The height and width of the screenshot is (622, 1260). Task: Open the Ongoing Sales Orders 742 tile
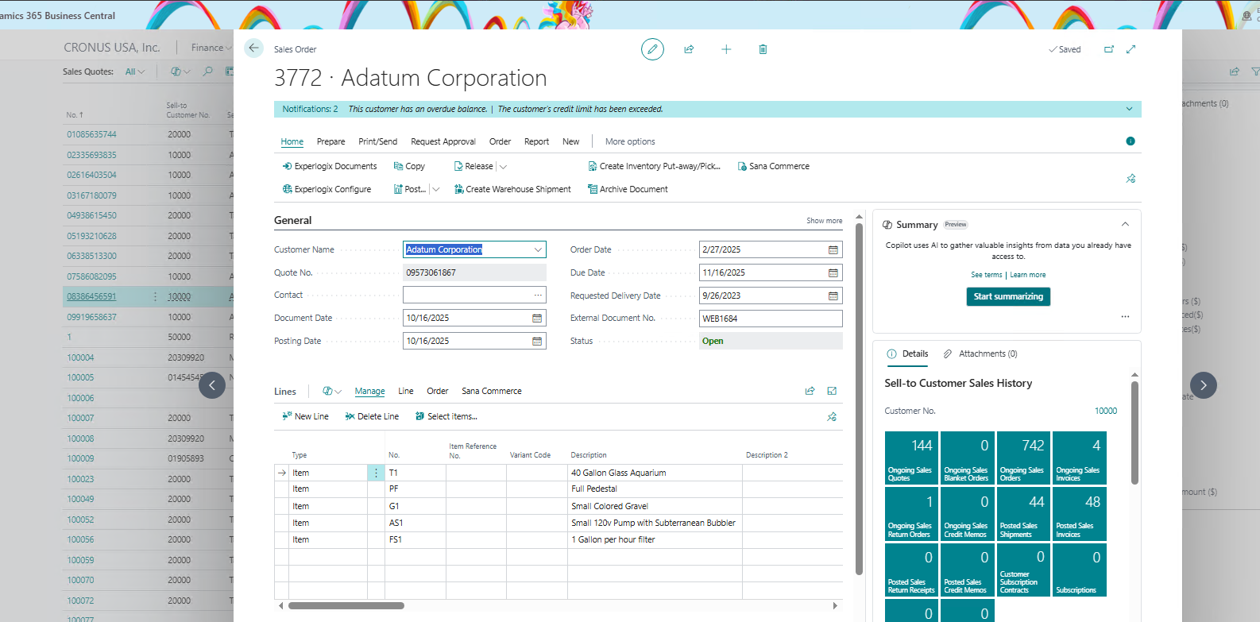[1023, 458]
